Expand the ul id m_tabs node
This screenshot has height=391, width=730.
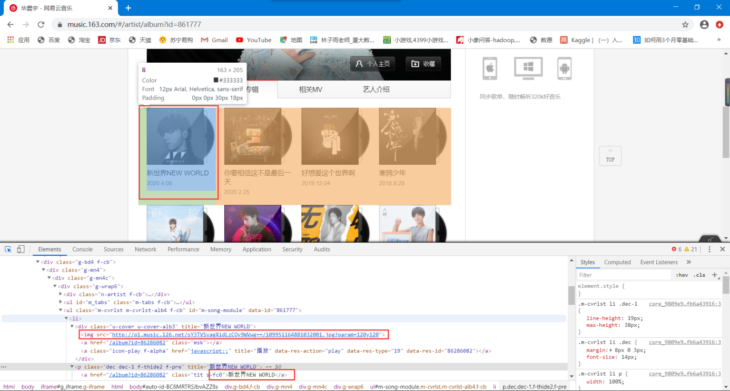(61, 302)
